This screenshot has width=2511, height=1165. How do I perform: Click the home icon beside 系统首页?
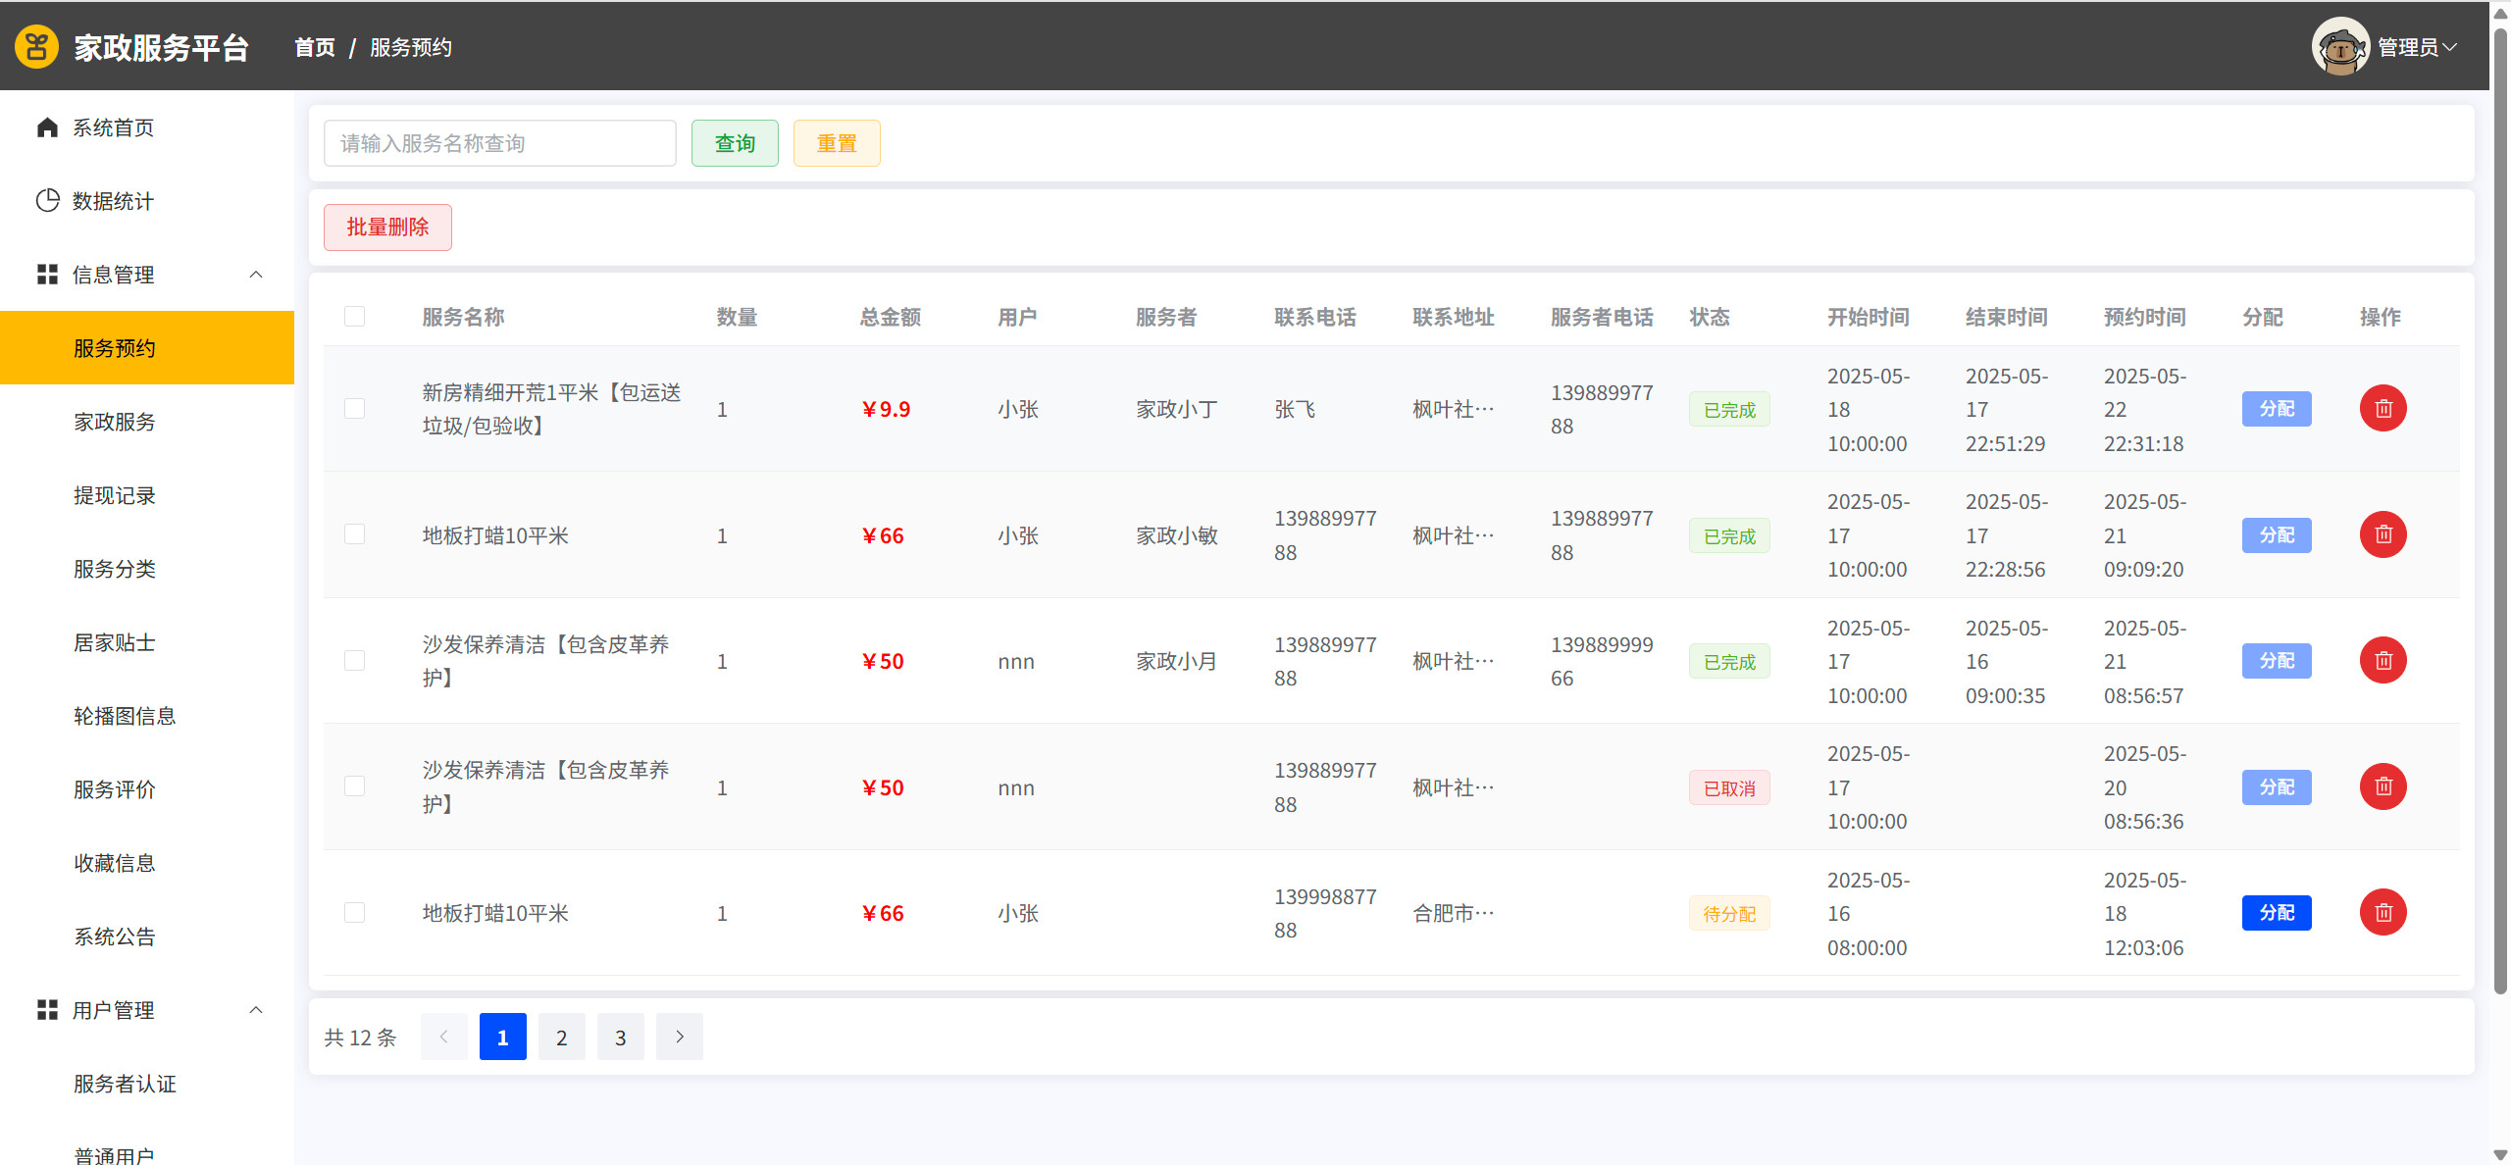(x=47, y=127)
